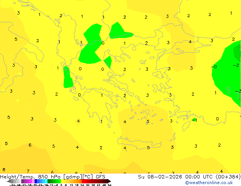The height and width of the screenshot is (186, 241).
Task: Click the '8' temperature value on the map
Action: (4, 170)
